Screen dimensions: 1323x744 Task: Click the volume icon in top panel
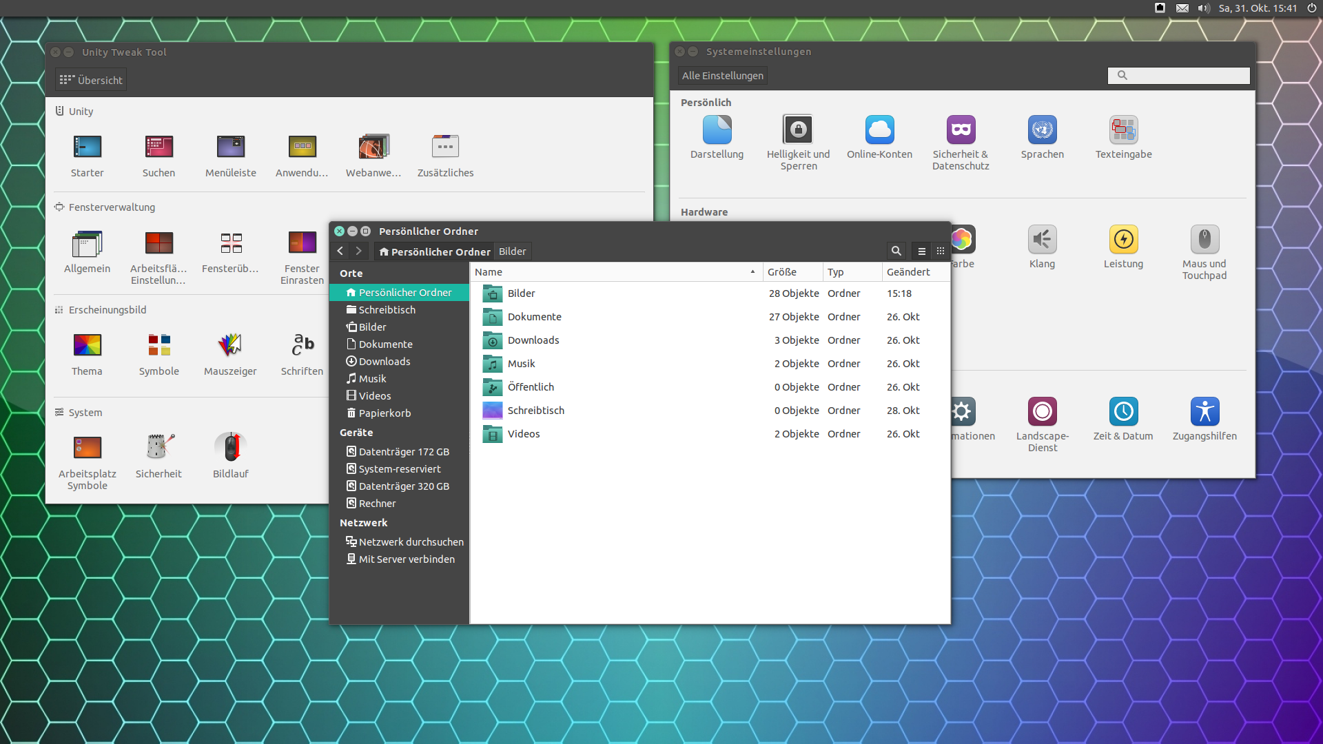click(1203, 8)
